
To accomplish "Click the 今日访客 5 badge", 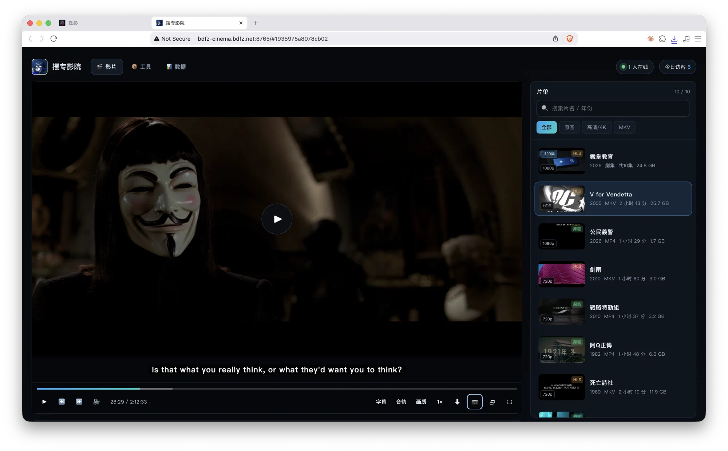I will (677, 67).
